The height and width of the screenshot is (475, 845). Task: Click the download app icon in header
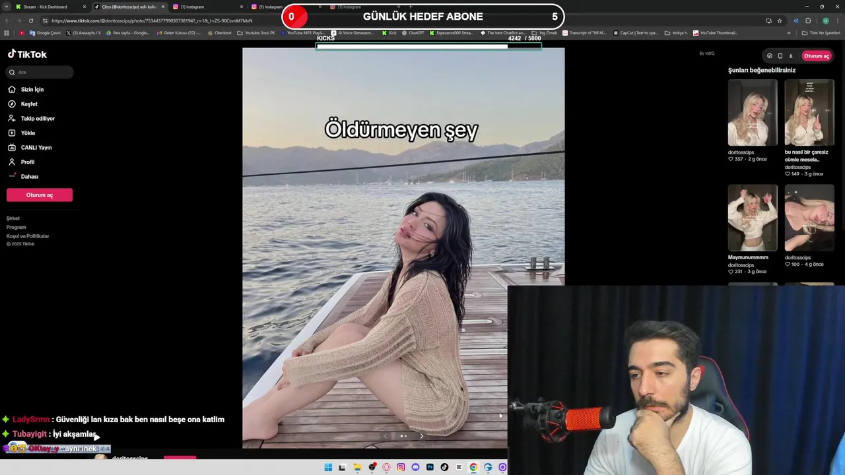tap(791, 56)
